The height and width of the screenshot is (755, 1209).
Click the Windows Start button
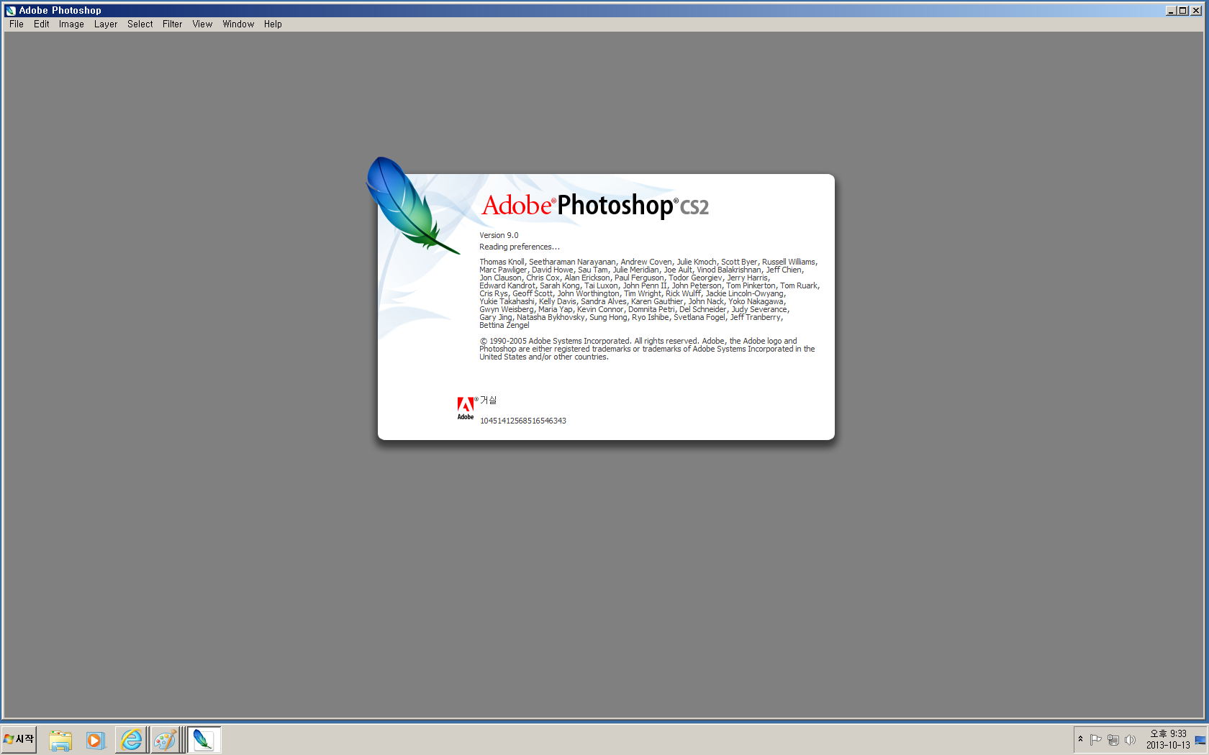pyautogui.click(x=19, y=739)
